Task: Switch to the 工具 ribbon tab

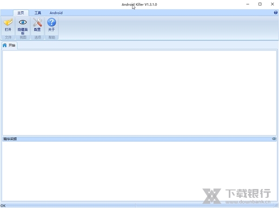Action: pos(38,13)
